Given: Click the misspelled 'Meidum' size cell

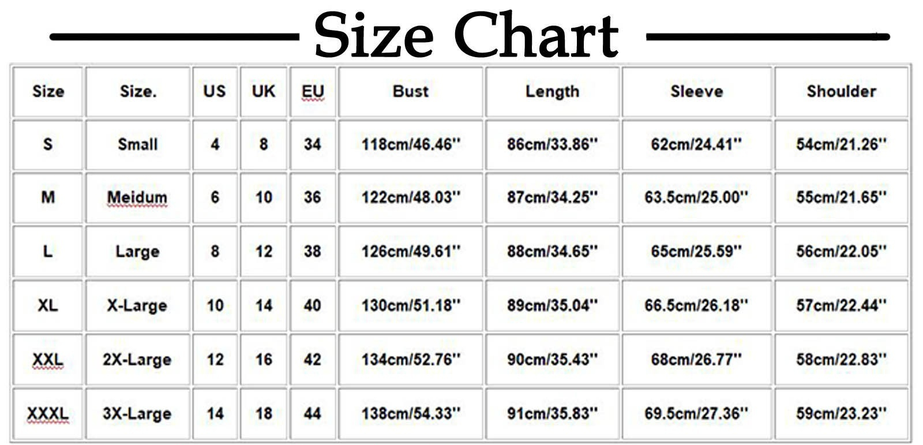Looking at the screenshot, I should pos(137,197).
